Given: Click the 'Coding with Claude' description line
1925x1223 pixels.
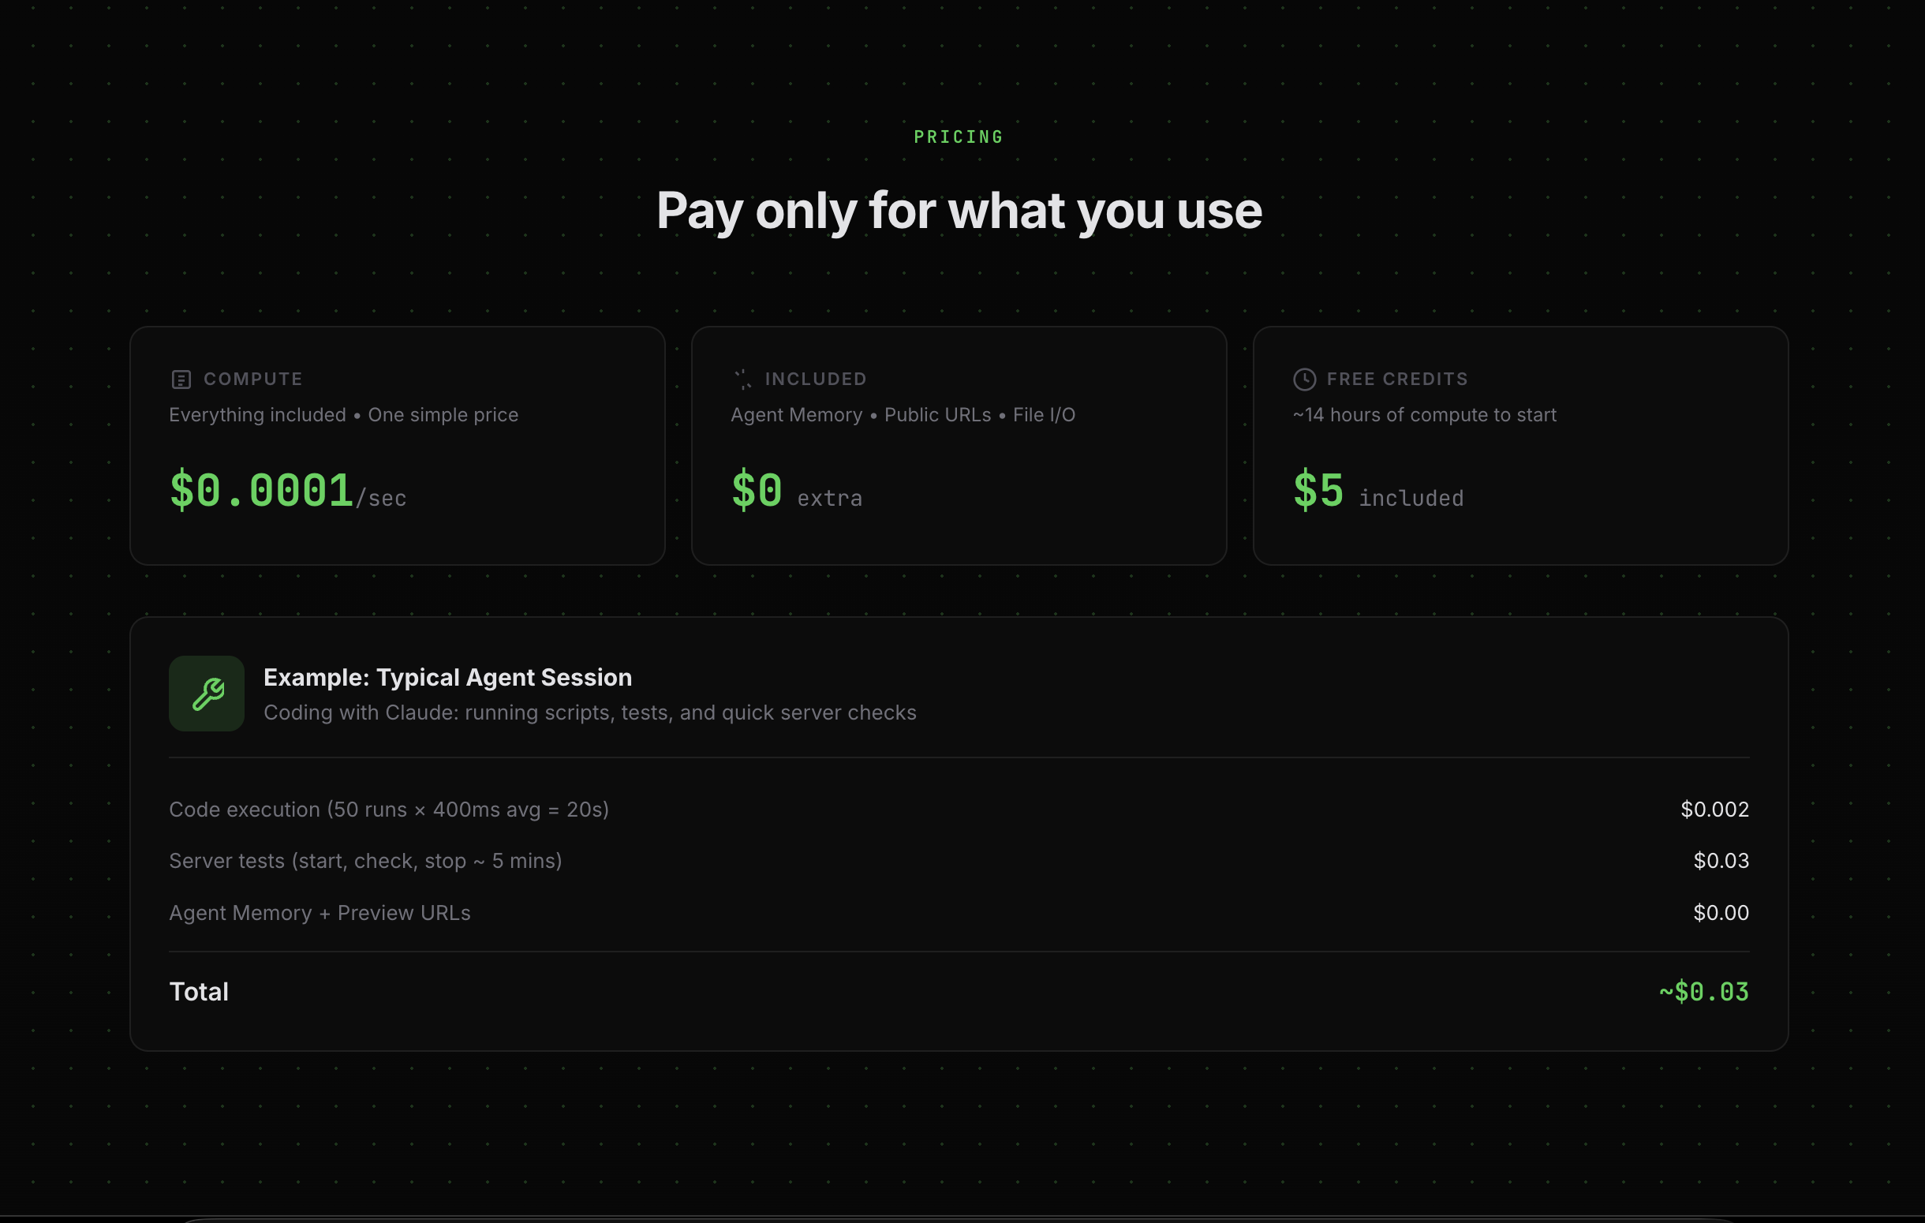Looking at the screenshot, I should (590, 712).
